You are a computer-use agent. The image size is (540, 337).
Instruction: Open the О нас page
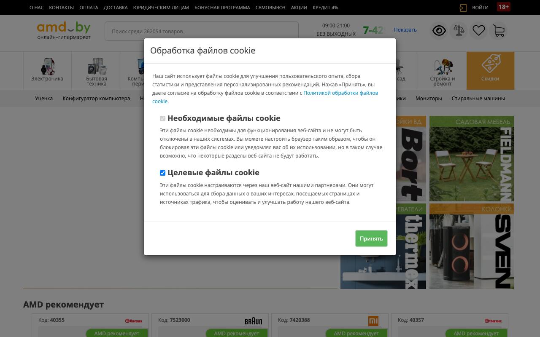click(x=37, y=8)
